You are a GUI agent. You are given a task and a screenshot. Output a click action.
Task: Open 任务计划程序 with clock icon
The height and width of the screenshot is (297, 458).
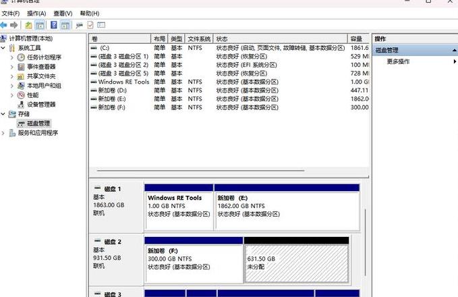(x=44, y=57)
